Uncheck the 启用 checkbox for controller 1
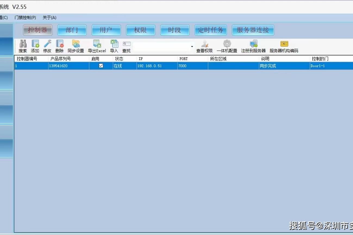The height and width of the screenshot is (235, 353). (101, 66)
